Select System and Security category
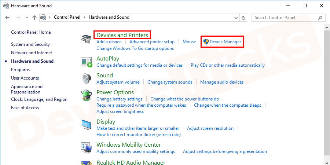 point(30,44)
